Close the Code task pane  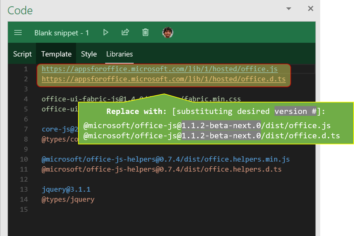pos(311,8)
